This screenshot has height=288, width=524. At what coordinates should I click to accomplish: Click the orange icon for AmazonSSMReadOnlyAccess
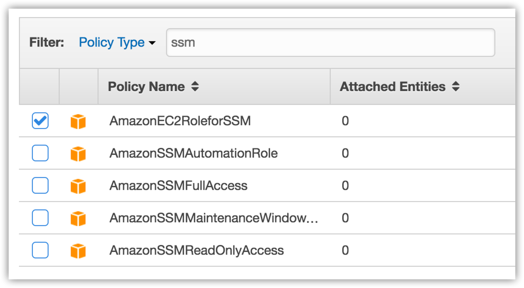(78, 251)
